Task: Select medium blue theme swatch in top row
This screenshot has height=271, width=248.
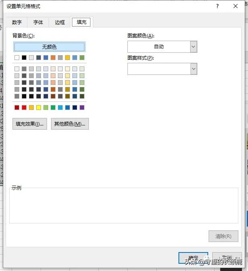Action: [x=46, y=58]
